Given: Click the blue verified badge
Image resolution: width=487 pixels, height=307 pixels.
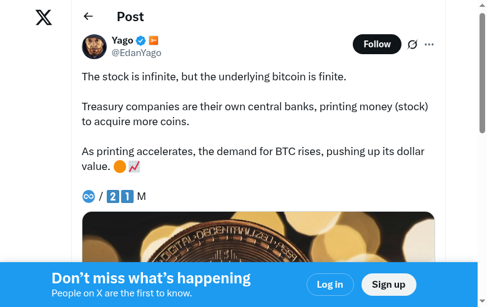Looking at the screenshot, I should [141, 40].
